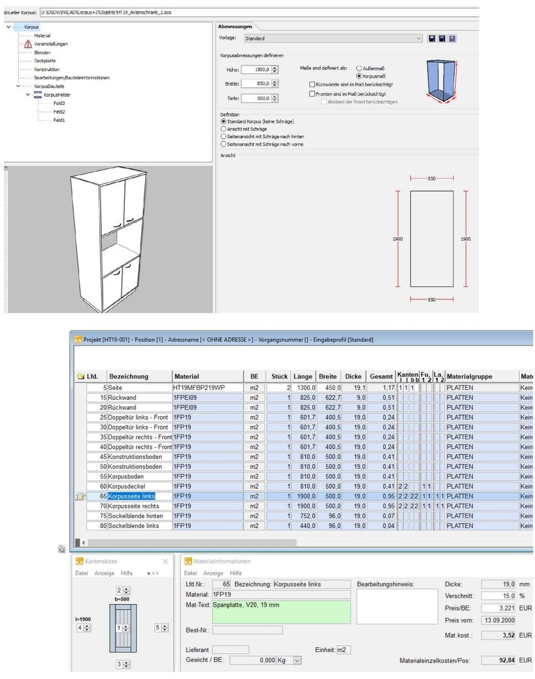Click the KA icon in Projekt window title
Viewport: 535px width, 679px height.
[78, 340]
